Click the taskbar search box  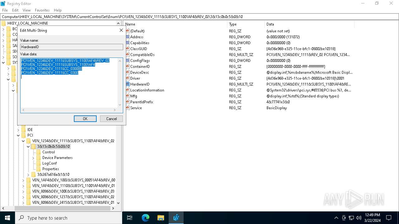(x=69, y=218)
